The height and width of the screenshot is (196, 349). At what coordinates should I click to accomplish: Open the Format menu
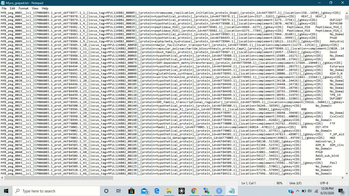tap(24, 8)
